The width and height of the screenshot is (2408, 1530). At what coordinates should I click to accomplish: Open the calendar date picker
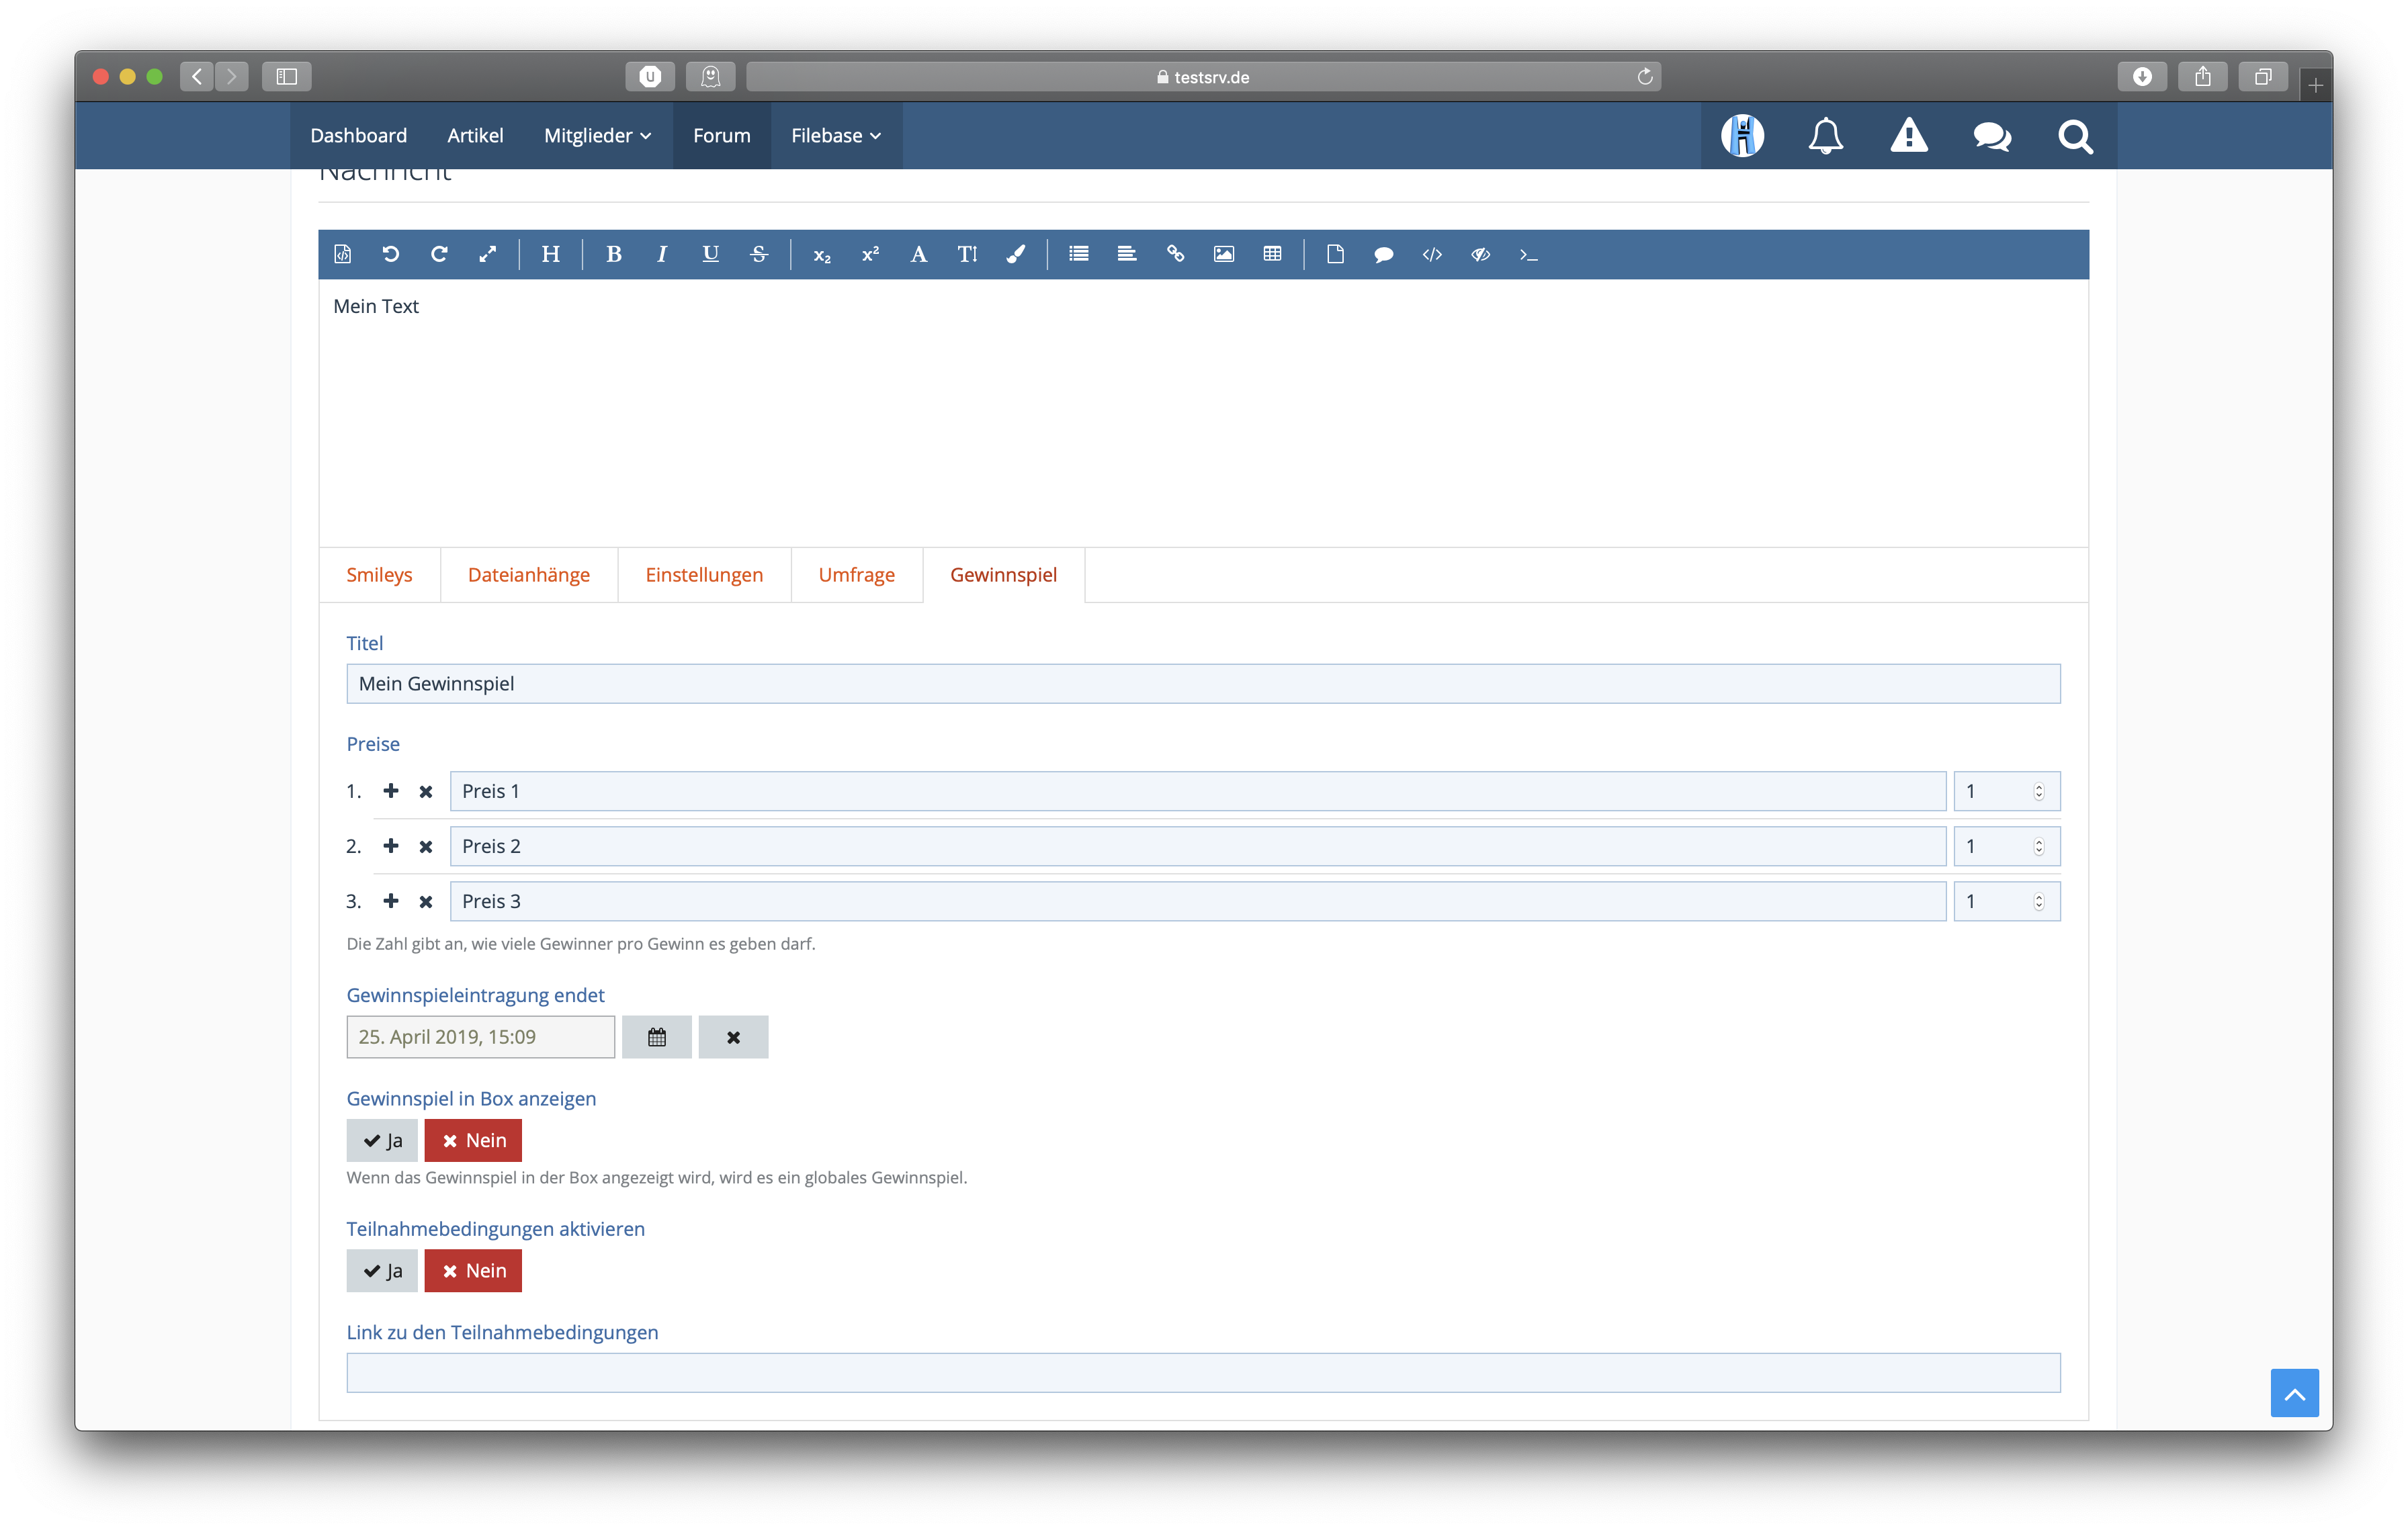[656, 1036]
